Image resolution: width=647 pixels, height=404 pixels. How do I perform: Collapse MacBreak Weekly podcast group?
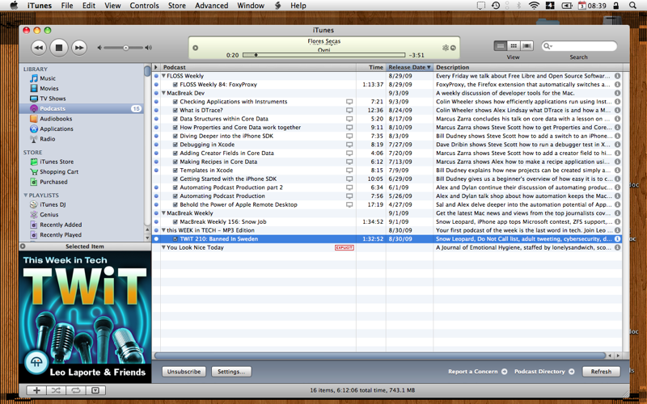click(164, 213)
